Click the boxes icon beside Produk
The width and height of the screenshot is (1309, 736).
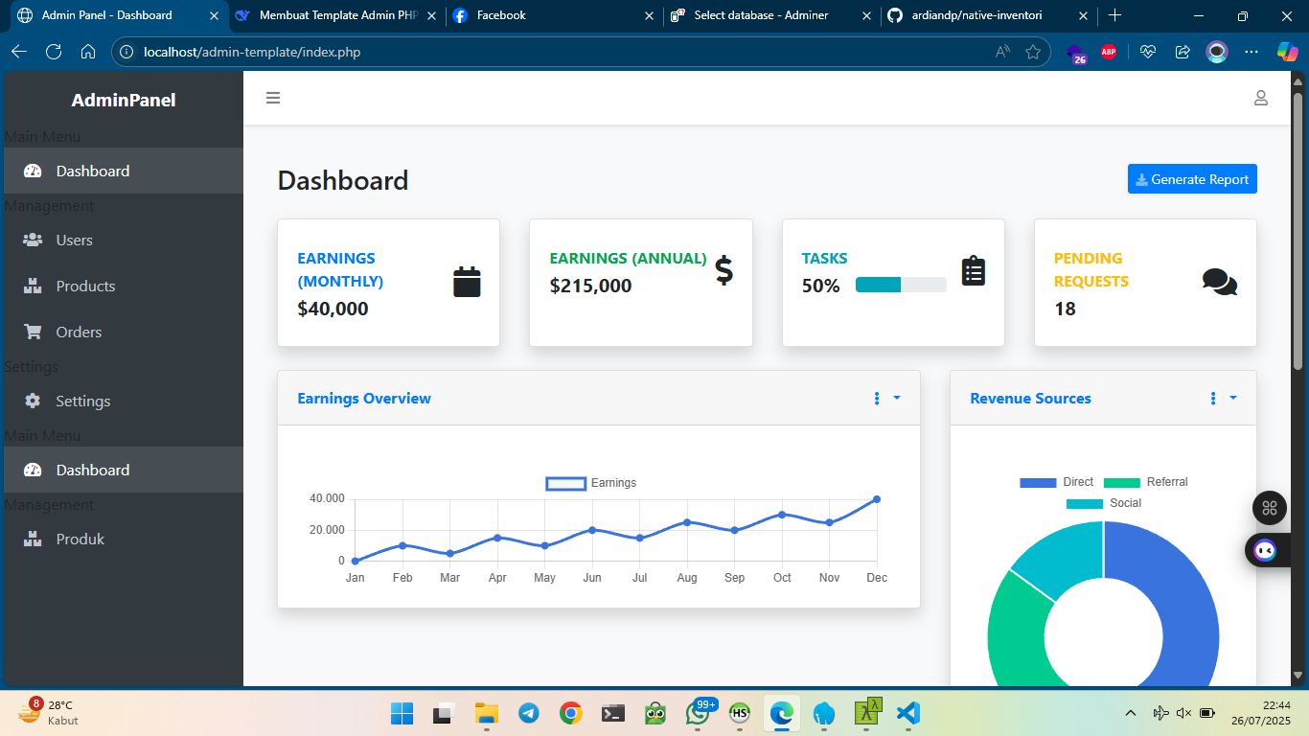click(x=33, y=539)
